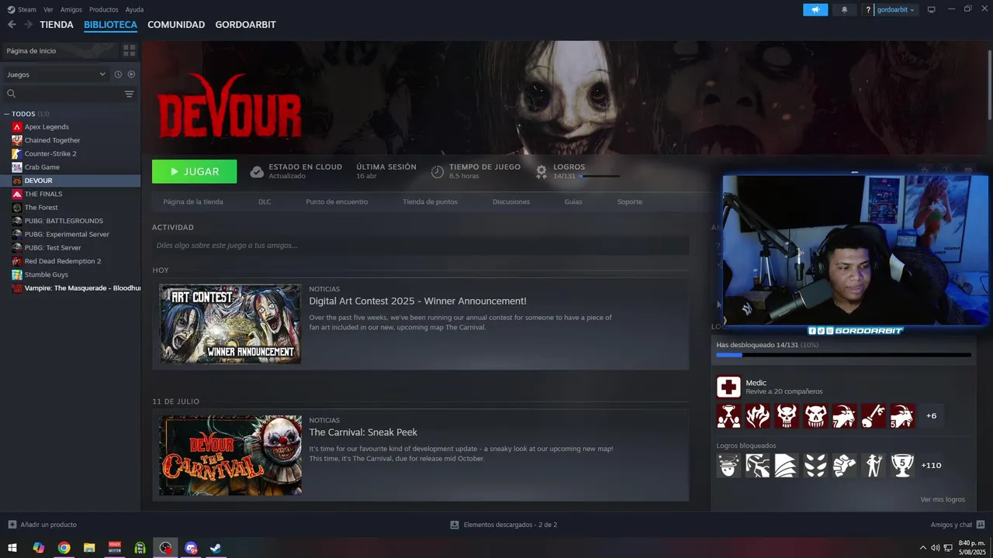Open the COMUNIDAD section
The height and width of the screenshot is (558, 993).
(x=176, y=25)
